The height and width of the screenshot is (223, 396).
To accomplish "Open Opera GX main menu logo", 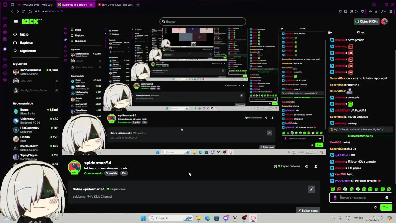I will (x=5, y=5).
